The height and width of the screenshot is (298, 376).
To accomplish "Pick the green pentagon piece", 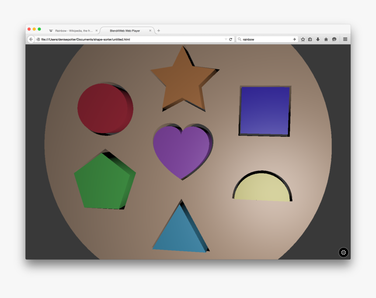I will coord(105,179).
